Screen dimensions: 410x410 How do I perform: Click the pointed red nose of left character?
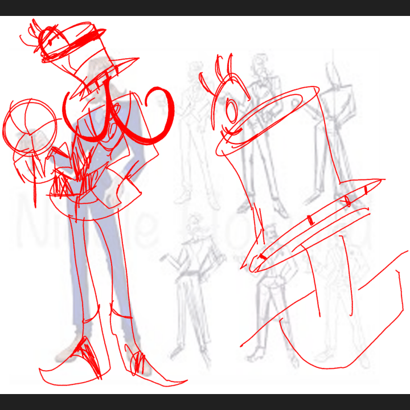pos(122,63)
